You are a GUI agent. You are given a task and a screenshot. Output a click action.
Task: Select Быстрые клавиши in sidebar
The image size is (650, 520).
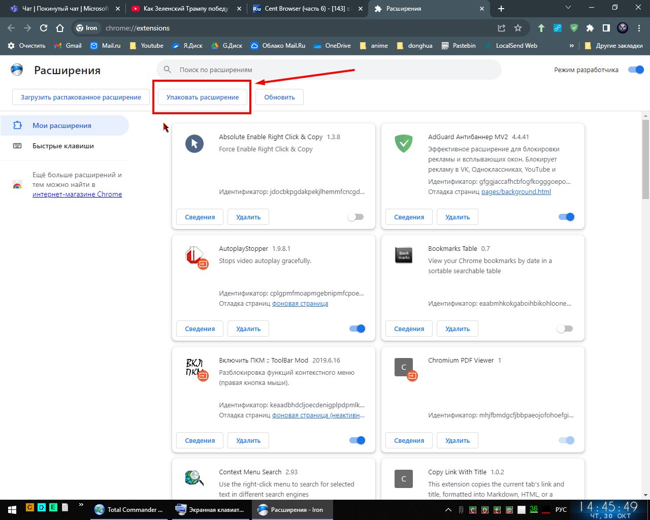click(63, 146)
